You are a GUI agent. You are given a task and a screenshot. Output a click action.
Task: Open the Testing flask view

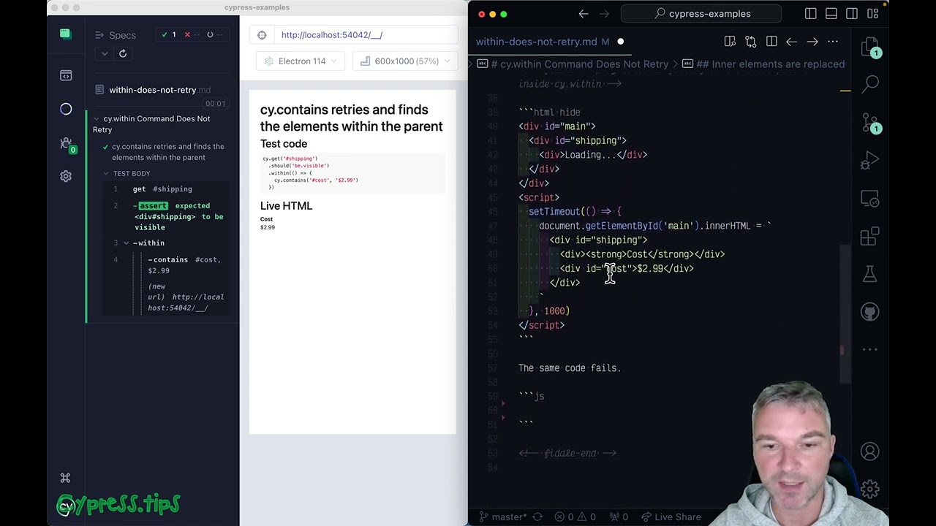(869, 274)
